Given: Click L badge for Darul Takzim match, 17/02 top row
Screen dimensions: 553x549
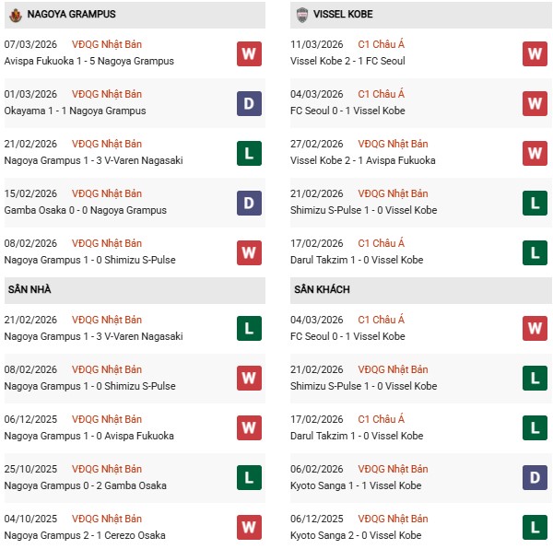Looking at the screenshot, I should 535,252.
